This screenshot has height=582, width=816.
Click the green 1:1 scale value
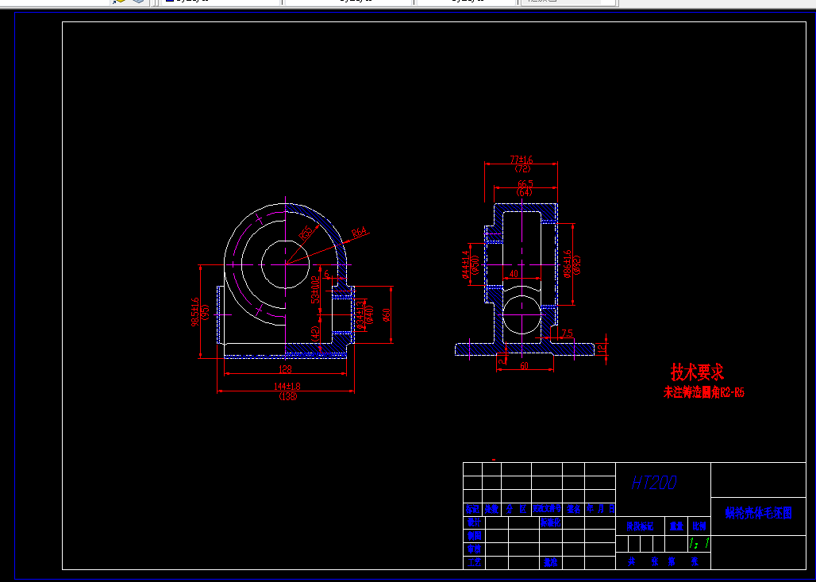click(699, 543)
